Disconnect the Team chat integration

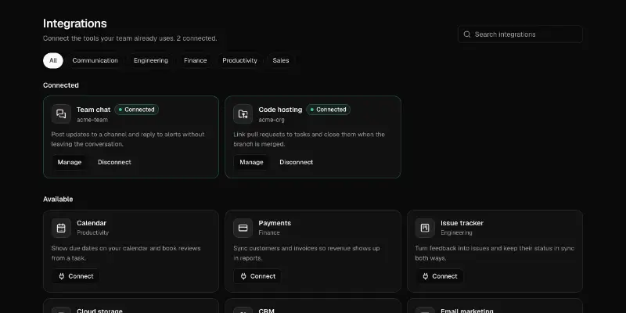pos(114,162)
